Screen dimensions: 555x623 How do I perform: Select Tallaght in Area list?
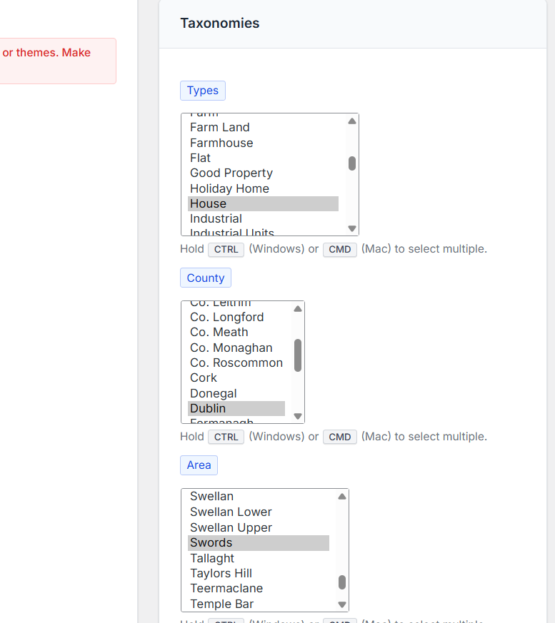212,558
